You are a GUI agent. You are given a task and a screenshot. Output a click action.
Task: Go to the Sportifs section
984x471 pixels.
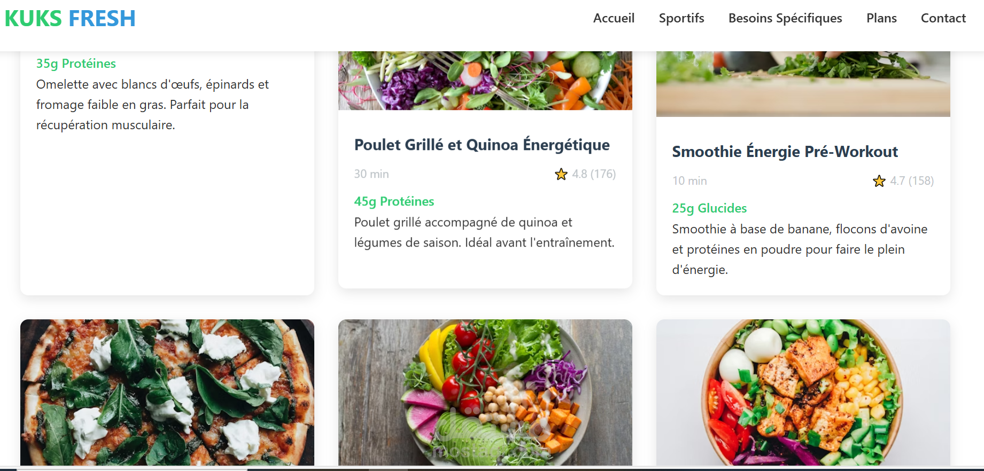point(681,18)
